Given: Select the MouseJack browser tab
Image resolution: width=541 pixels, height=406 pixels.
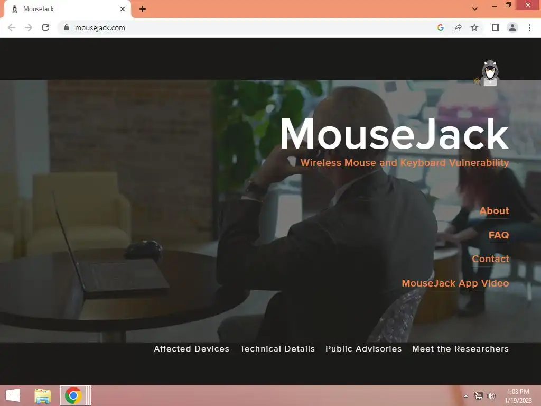Looking at the screenshot, I should (67, 9).
